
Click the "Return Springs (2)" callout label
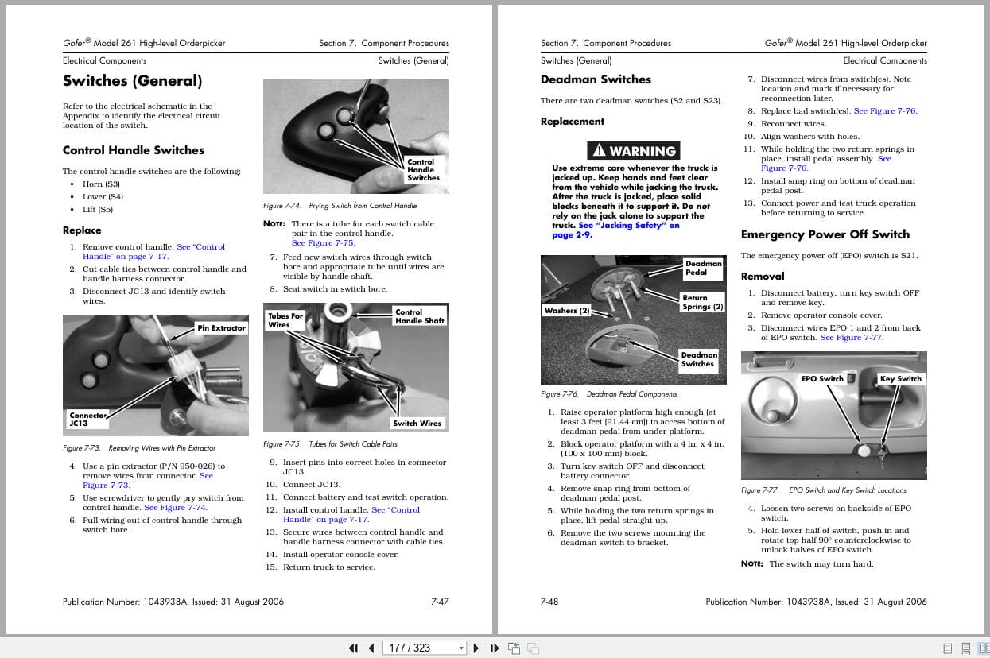click(x=702, y=302)
